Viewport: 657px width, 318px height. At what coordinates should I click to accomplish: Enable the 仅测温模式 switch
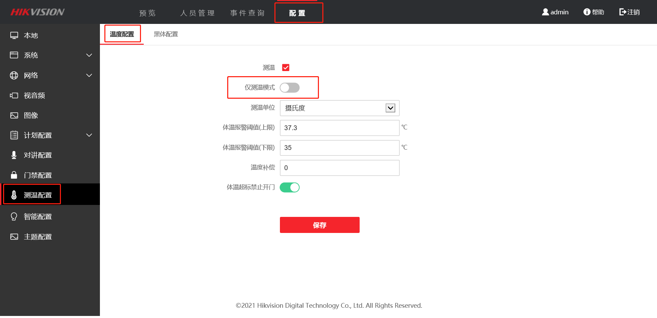tap(290, 88)
